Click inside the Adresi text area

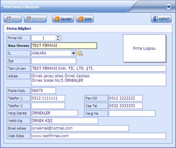pos(99,79)
